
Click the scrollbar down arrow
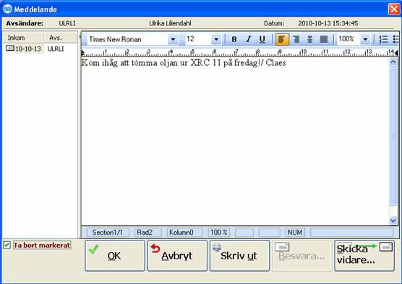tap(393, 220)
